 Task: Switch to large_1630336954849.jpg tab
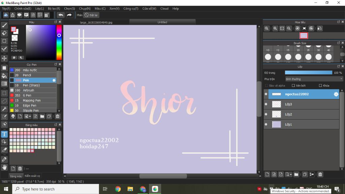coord(96,23)
